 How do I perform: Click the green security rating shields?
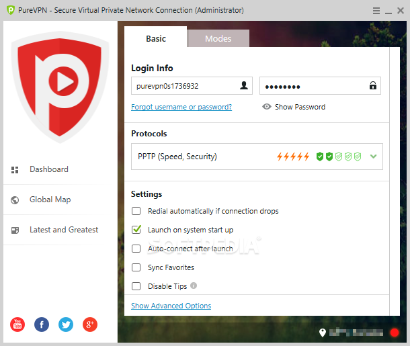pyautogui.click(x=339, y=157)
